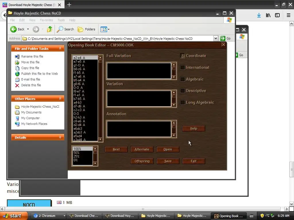The width and height of the screenshot is (294, 220).
Task: Click the Help button in Opening Book Editor
Action: (x=194, y=129)
